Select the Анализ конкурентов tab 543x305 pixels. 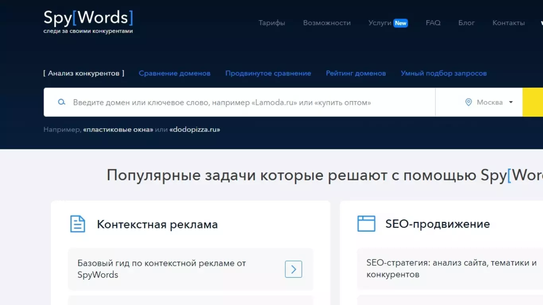tap(84, 73)
